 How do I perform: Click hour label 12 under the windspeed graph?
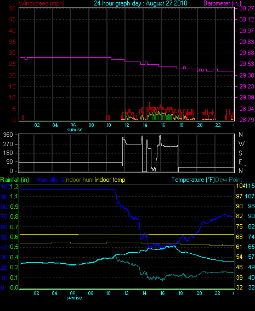tap(127, 125)
